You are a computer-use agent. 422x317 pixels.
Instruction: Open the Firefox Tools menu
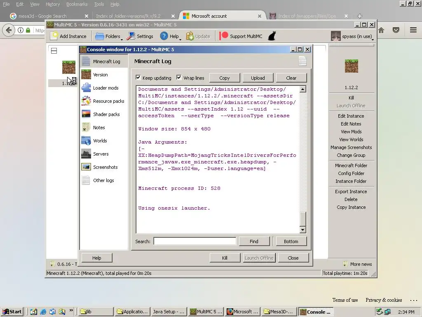pyautogui.click(x=99, y=4)
